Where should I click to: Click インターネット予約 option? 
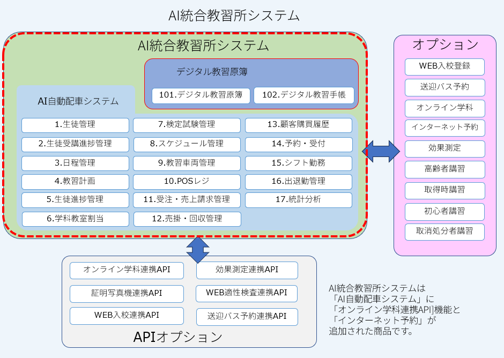pos(444,128)
